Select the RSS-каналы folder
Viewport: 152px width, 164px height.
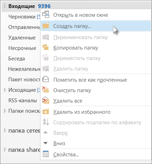click(x=23, y=100)
